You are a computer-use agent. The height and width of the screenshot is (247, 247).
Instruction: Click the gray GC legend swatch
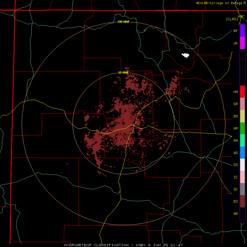[242, 189]
